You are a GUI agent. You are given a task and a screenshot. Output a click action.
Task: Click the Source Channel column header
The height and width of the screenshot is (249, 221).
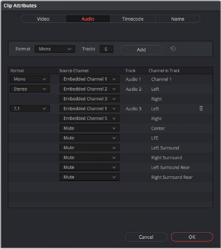click(74, 71)
